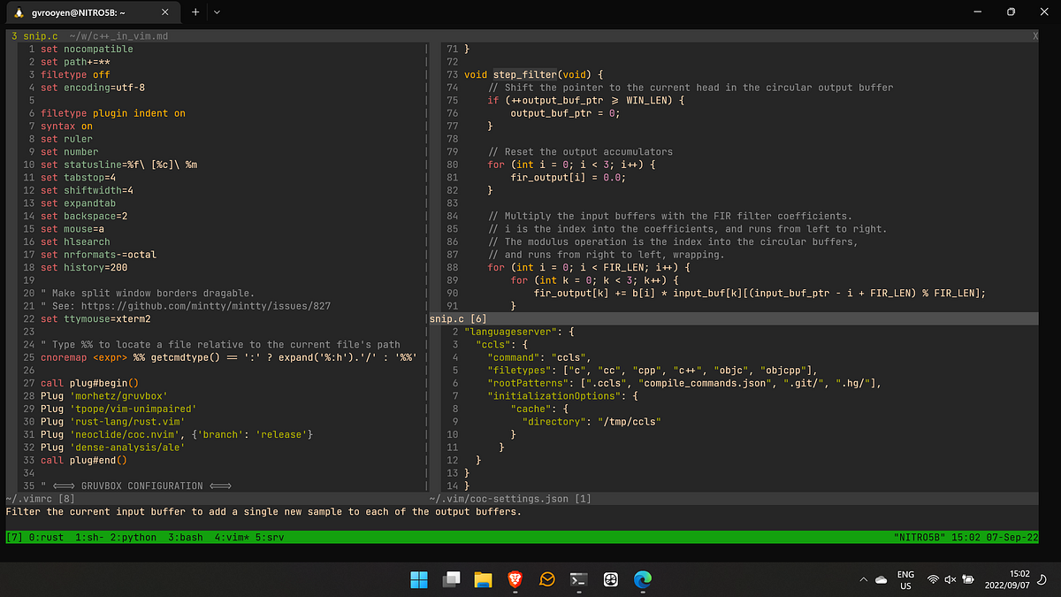Viewport: 1061px width, 597px height.
Task: Open the Mailspring mail client
Action: point(546,580)
